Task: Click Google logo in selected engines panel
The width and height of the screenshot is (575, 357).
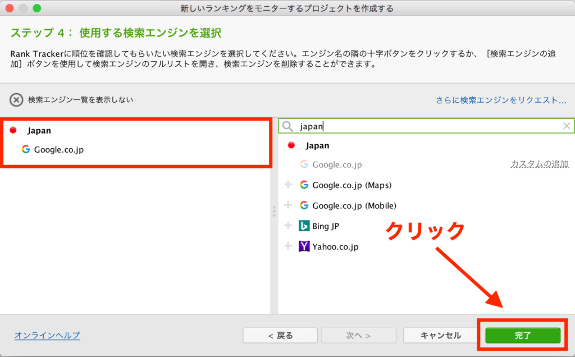Action: pos(26,149)
